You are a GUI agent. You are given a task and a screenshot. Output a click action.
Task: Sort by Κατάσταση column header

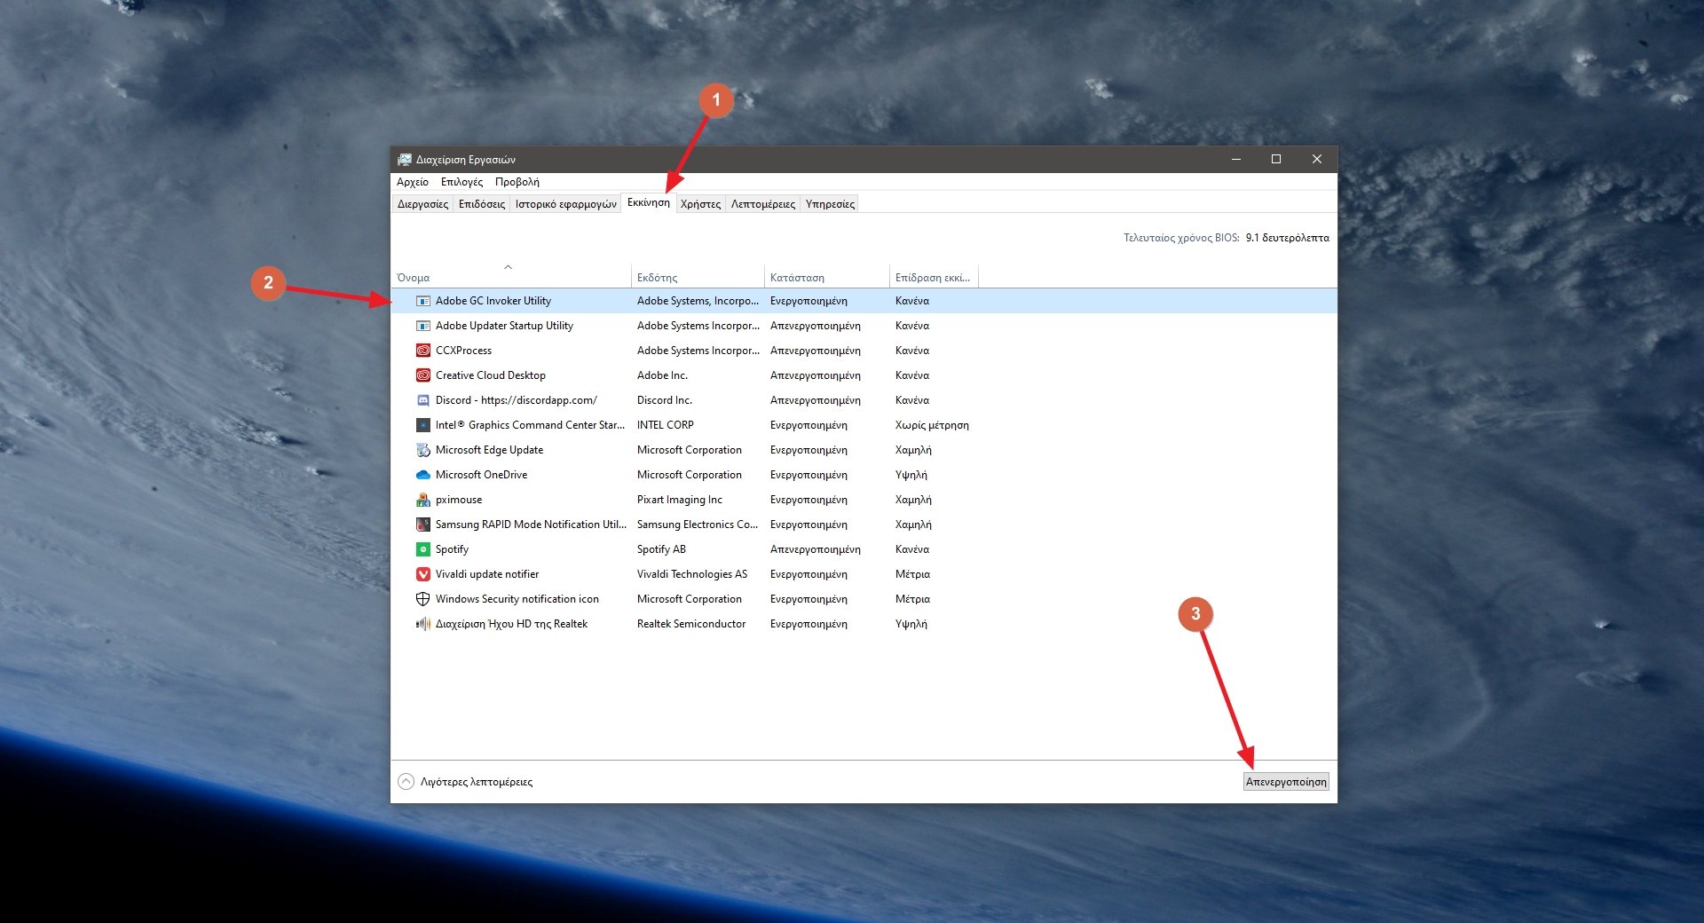(797, 278)
